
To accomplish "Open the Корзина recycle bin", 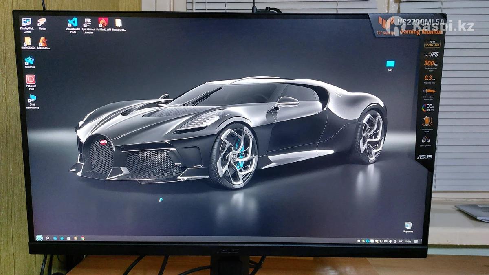I will 408,226.
